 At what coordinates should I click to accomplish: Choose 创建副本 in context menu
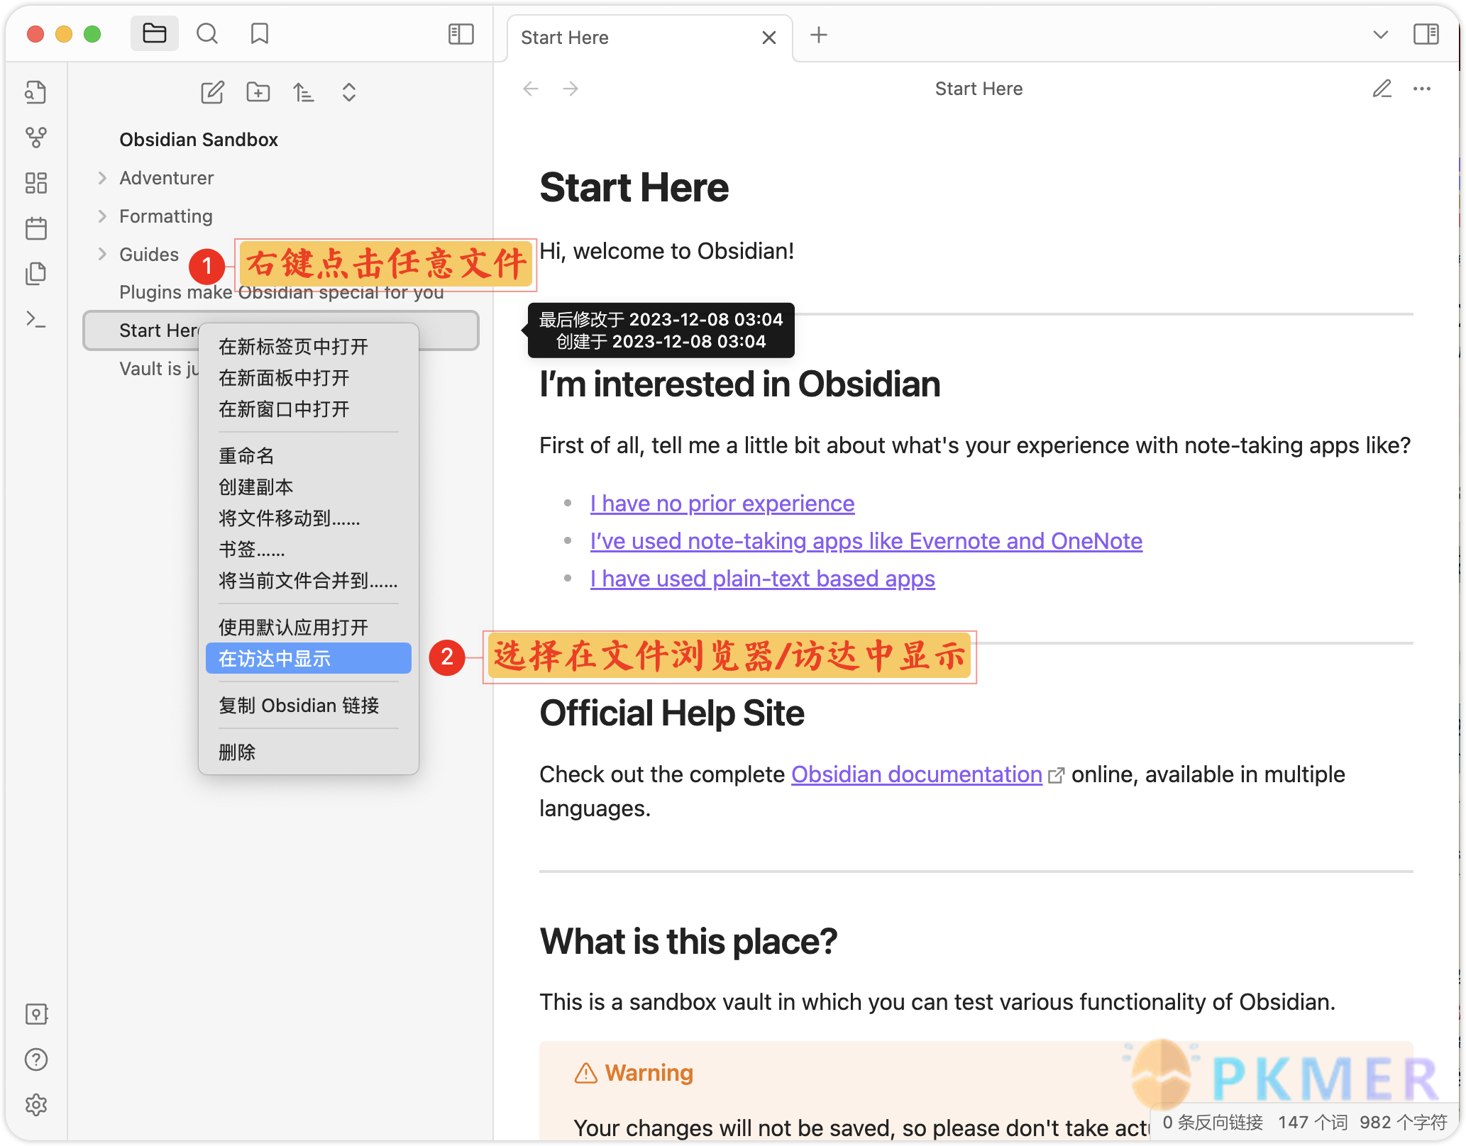[308, 487]
